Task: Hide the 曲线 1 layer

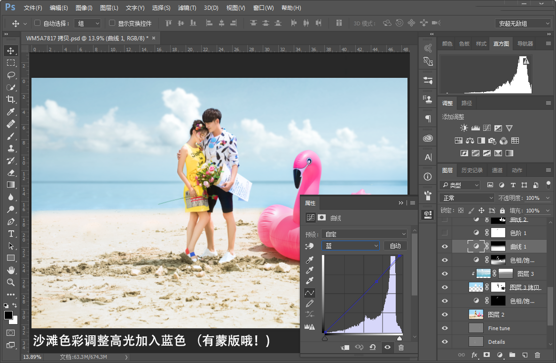Action: 445,247
